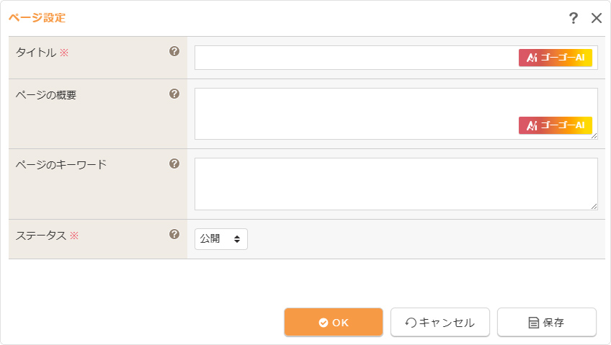Screen dimensions: 611x345
Task: Show help tooltip for ページのキーワード
Action: (x=174, y=163)
